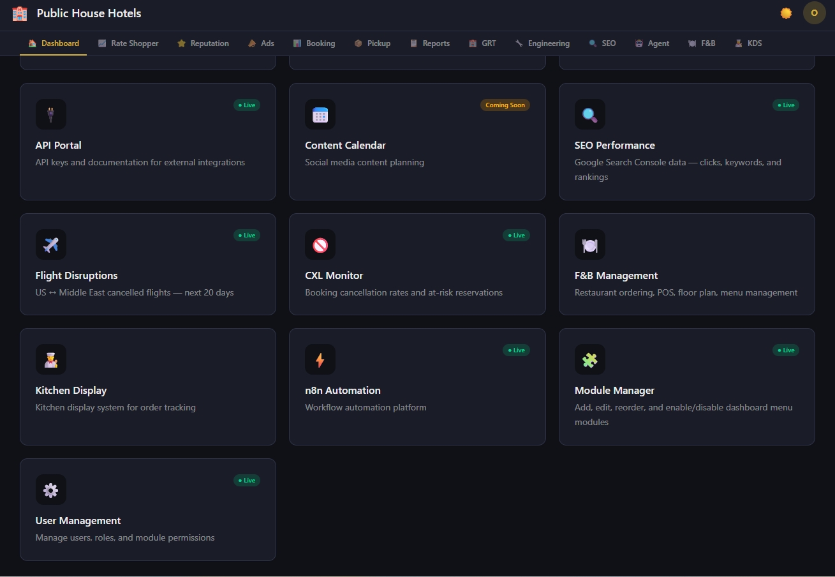Click the Live badge on User Management
The height and width of the screenshot is (577, 835).
click(x=247, y=481)
